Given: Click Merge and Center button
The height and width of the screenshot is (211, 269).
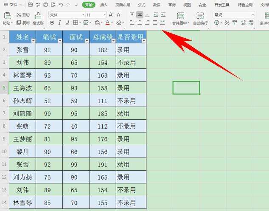Looking at the screenshot, I should [180, 19].
